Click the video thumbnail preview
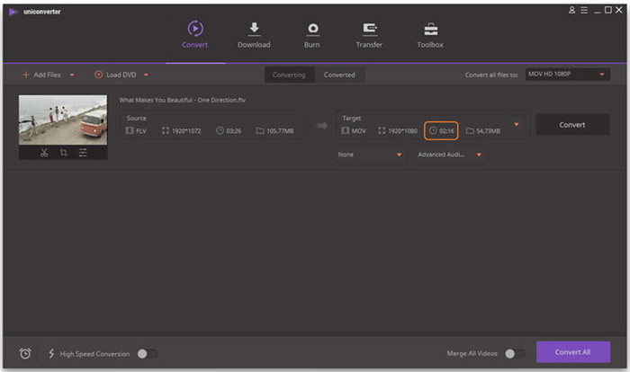 click(63, 120)
